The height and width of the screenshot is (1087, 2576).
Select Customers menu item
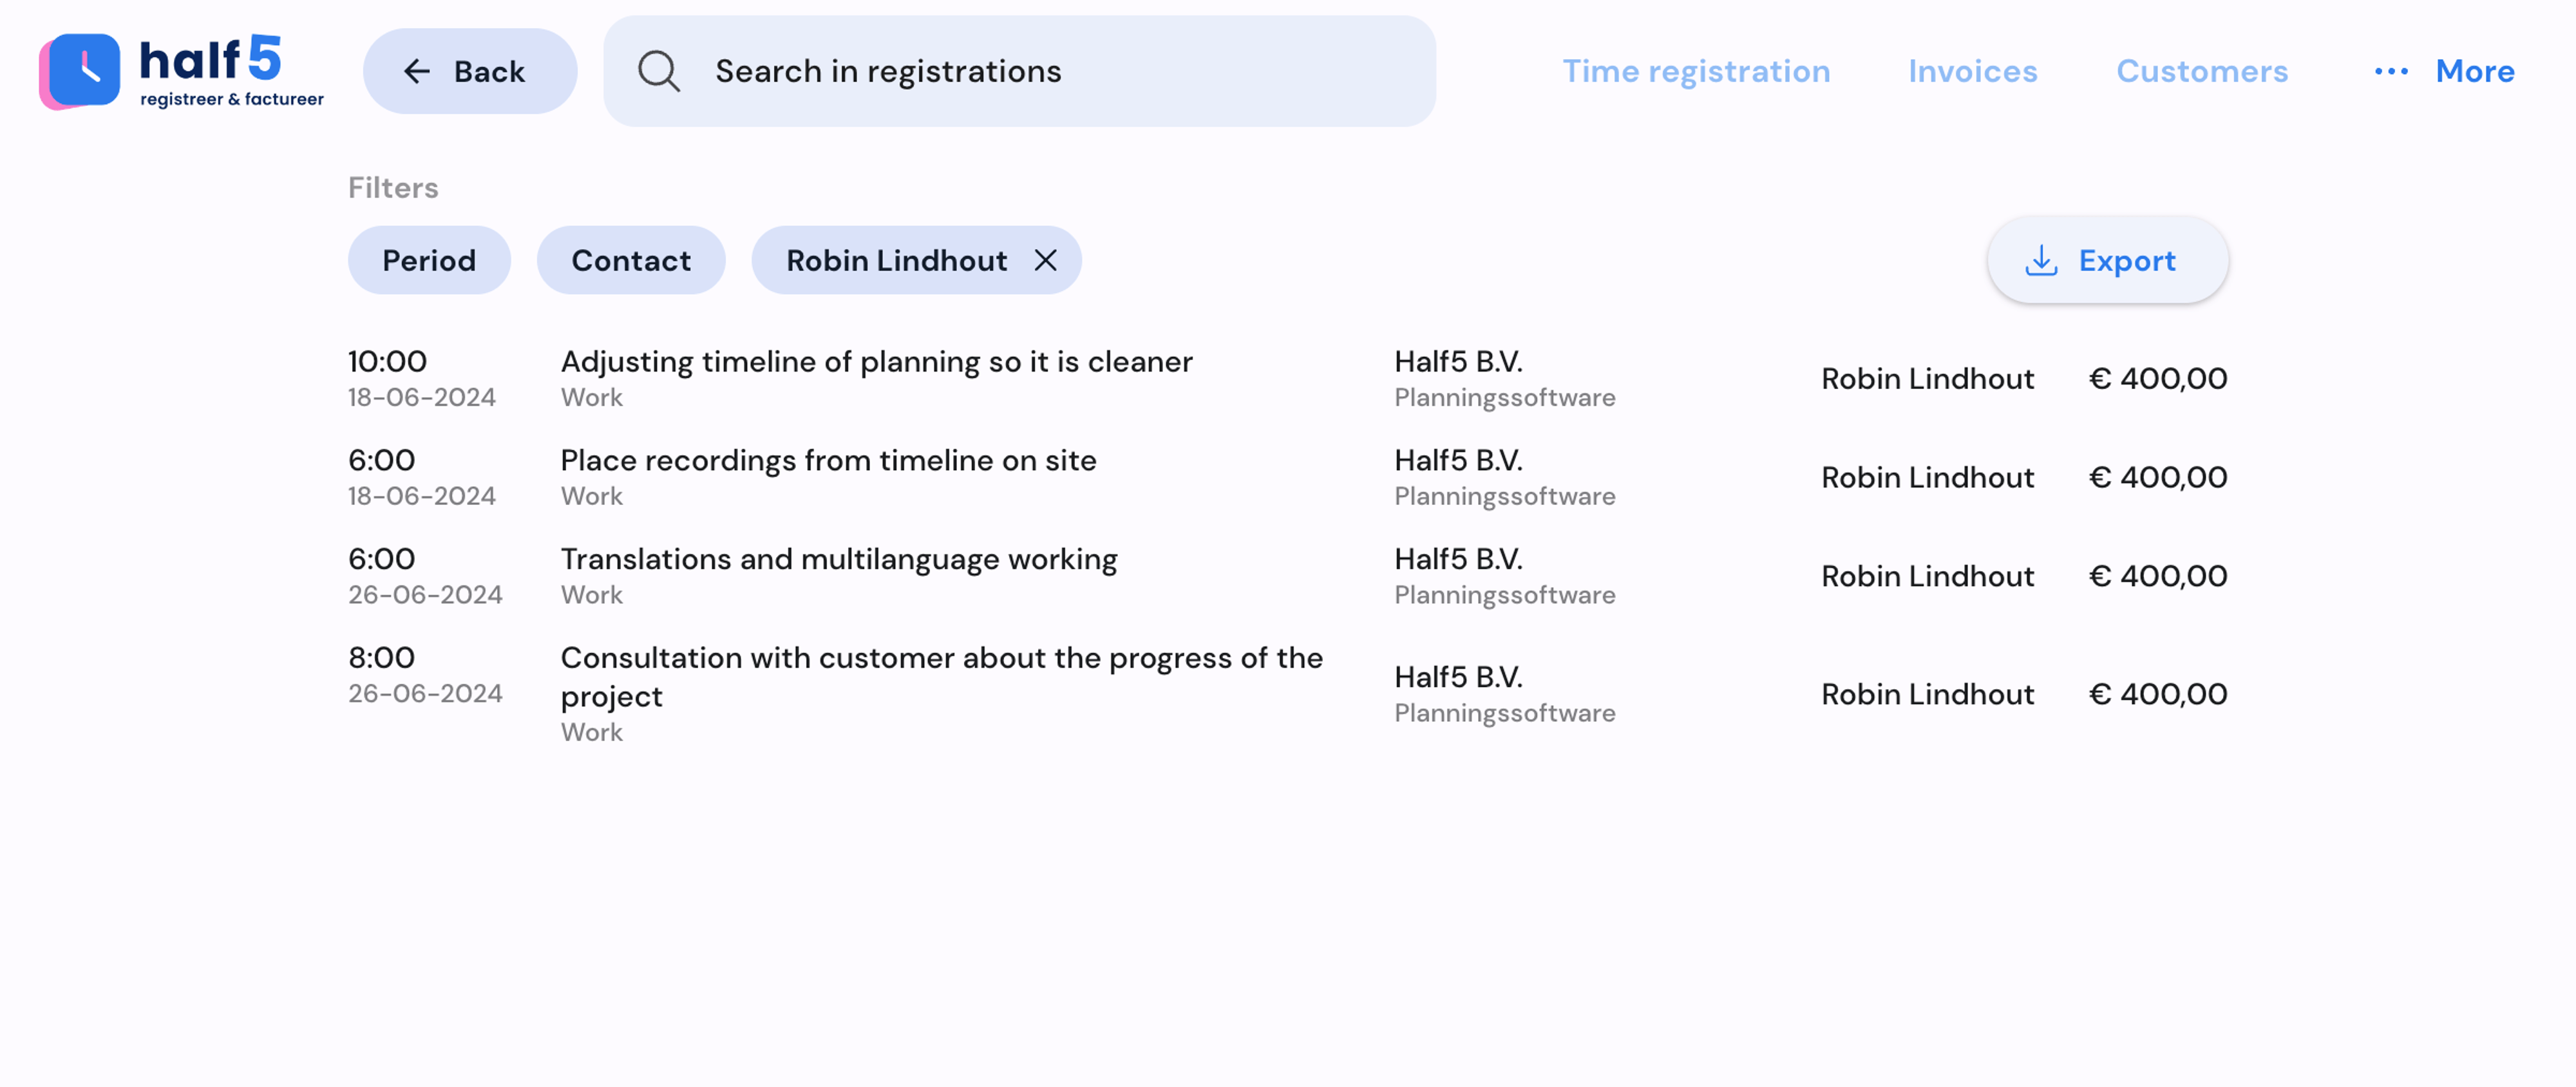2203,69
